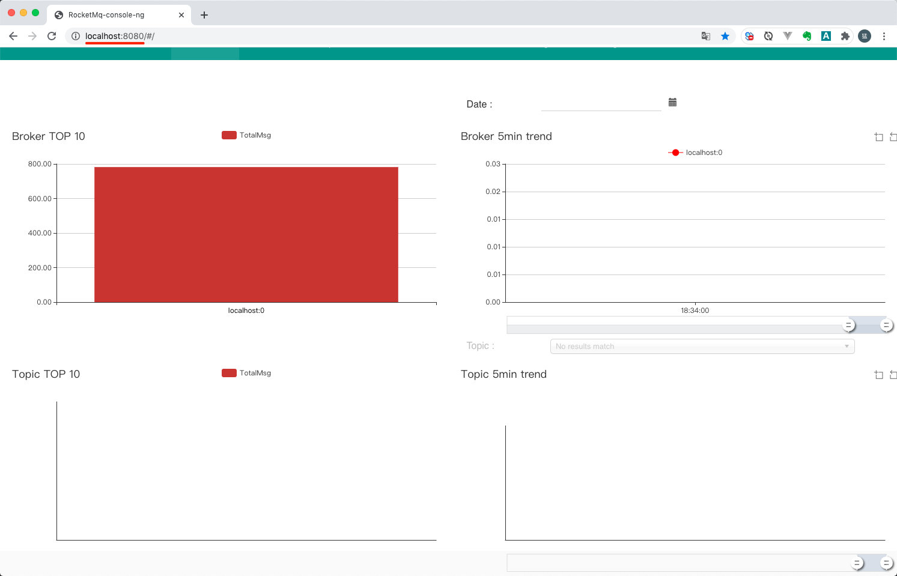Image resolution: width=897 pixels, height=576 pixels.
Task: Open the Evernote elephant extension icon
Action: coord(807,36)
